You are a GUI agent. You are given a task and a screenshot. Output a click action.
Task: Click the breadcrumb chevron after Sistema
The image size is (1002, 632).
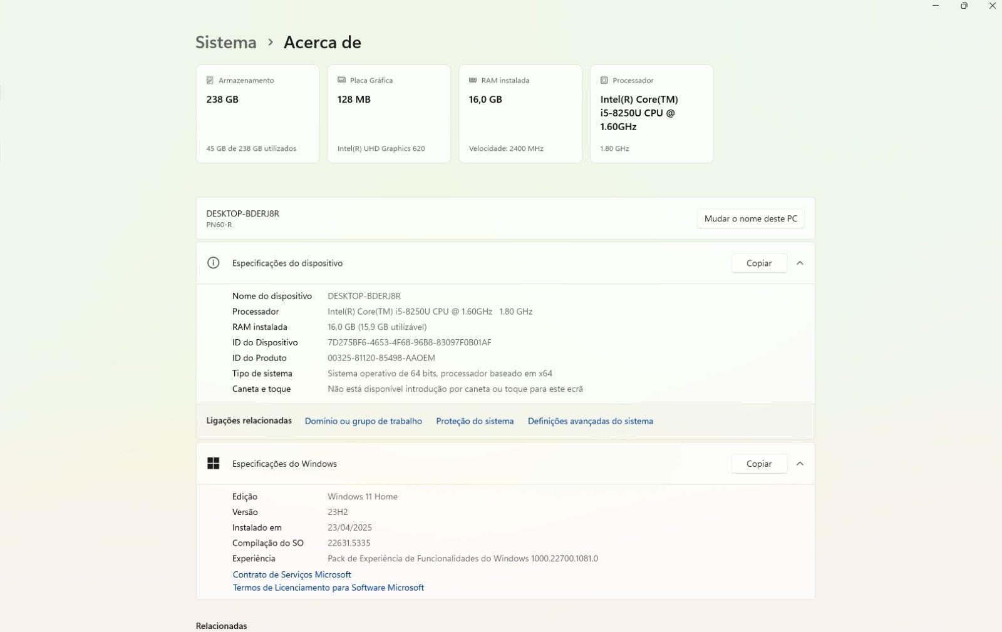[x=271, y=42]
